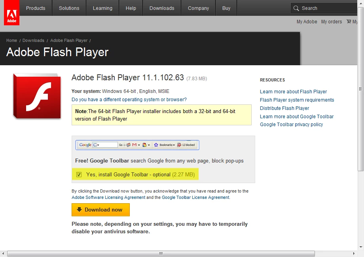
Task: Click the horizontal scrollbar right arrow
Action: coord(354,253)
